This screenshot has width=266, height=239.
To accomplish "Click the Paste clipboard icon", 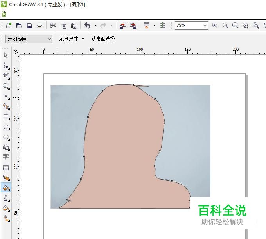I will 74,25.
